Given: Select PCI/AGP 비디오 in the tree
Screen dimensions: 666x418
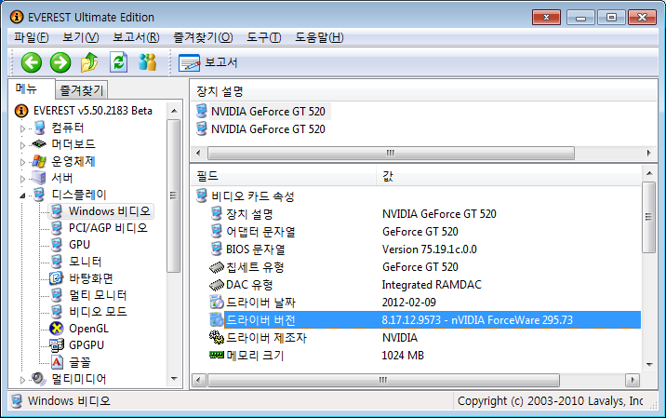Looking at the screenshot, I should 108,228.
